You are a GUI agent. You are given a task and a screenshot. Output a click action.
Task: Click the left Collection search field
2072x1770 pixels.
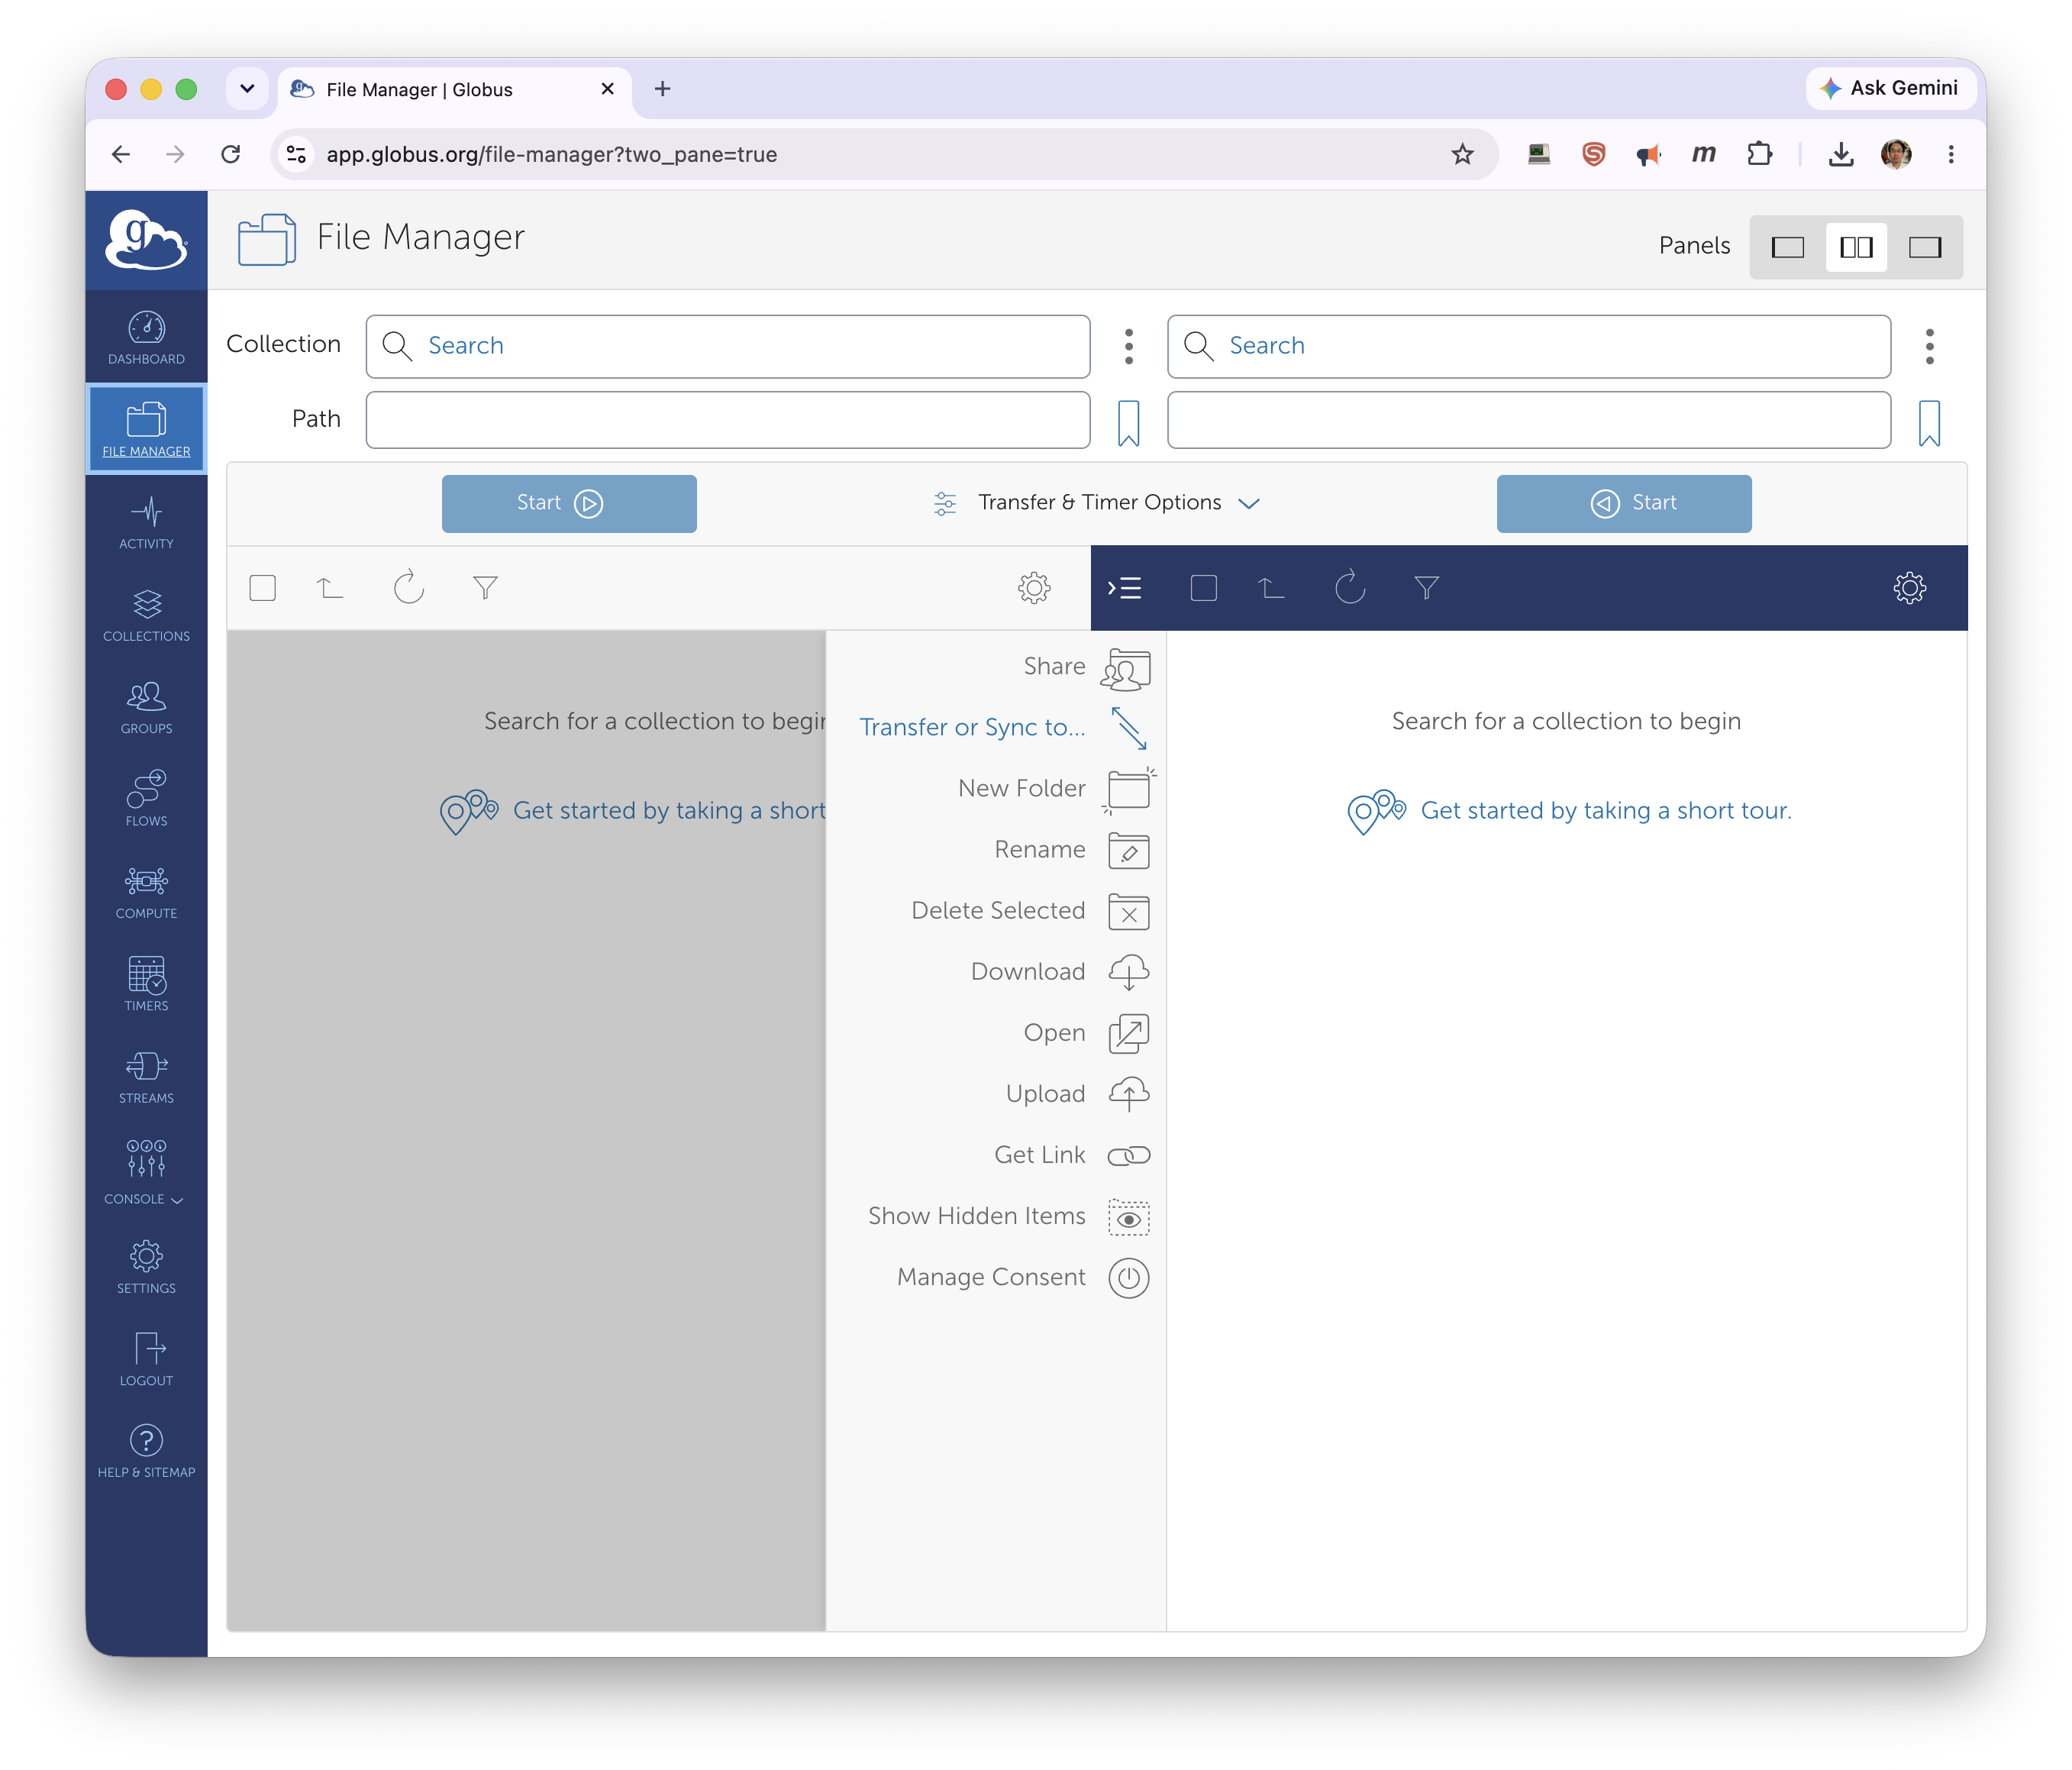728,346
